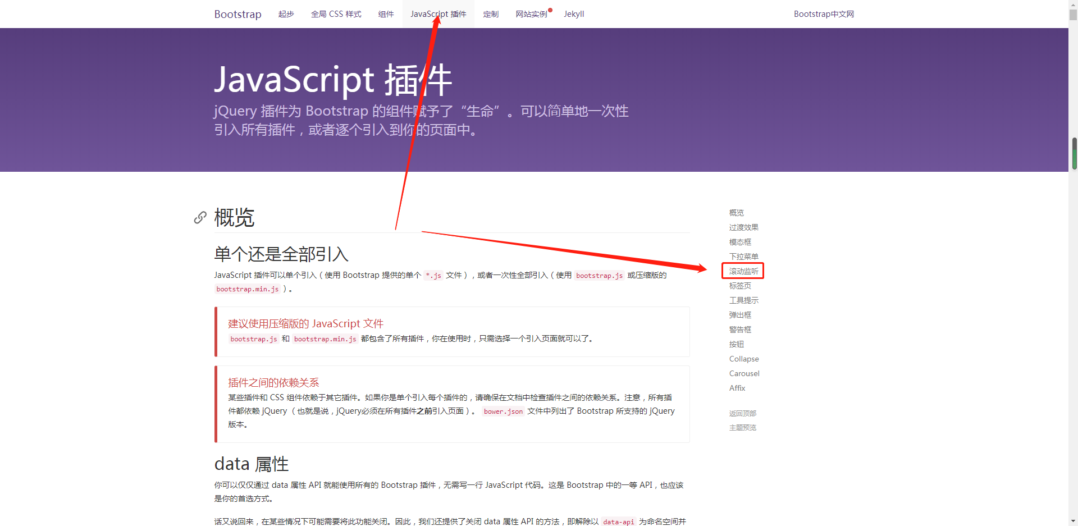Click the 插件之间的依赖关系 callout title
The image size is (1078, 526).
(273, 383)
